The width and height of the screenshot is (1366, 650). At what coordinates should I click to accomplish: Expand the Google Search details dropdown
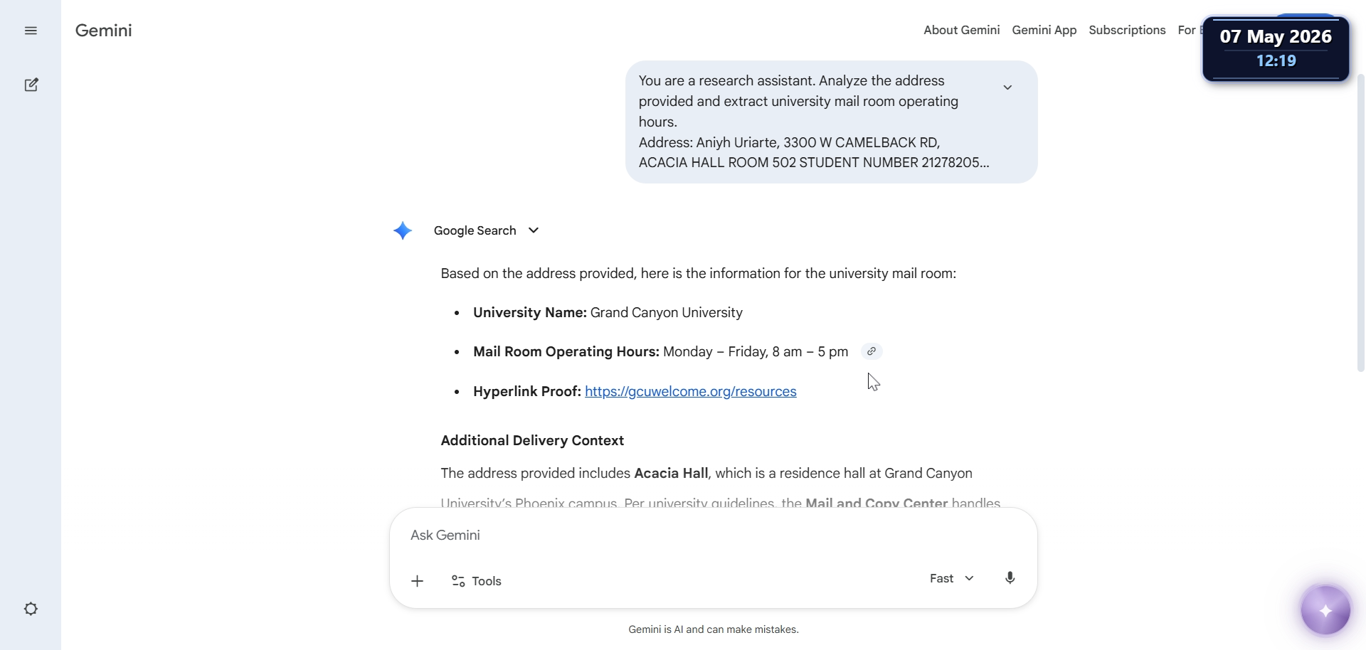[x=486, y=230]
